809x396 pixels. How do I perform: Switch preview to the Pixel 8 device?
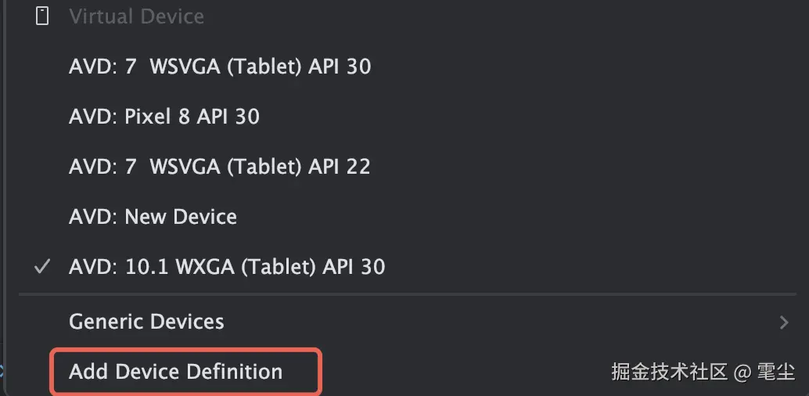pos(164,117)
